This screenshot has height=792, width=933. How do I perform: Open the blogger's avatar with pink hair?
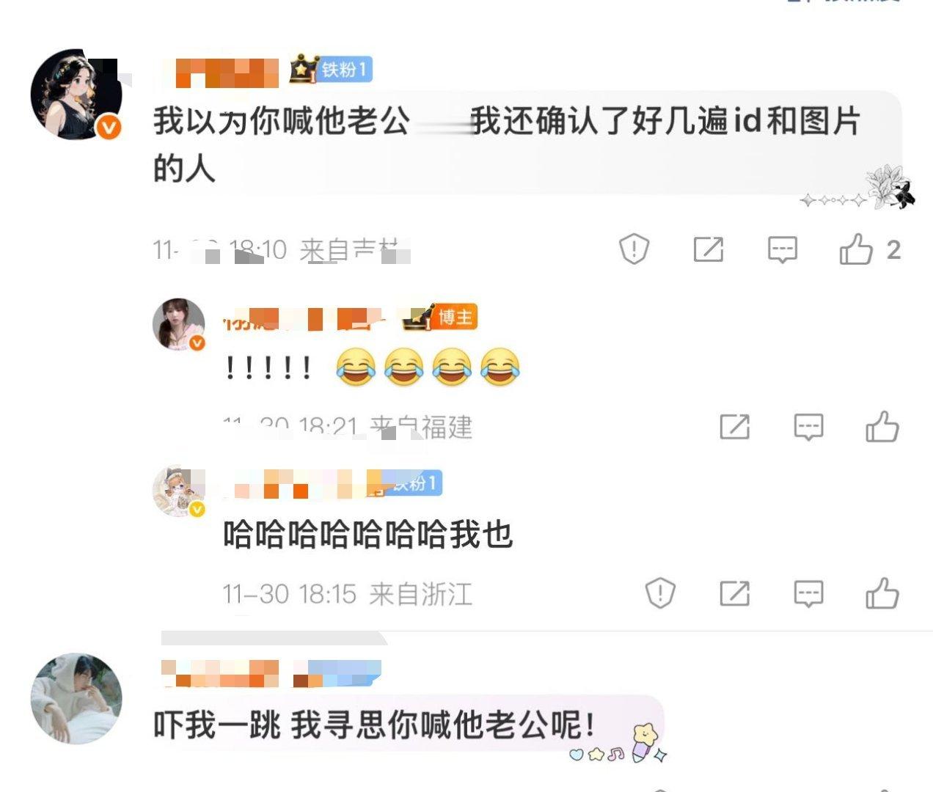[x=179, y=325]
